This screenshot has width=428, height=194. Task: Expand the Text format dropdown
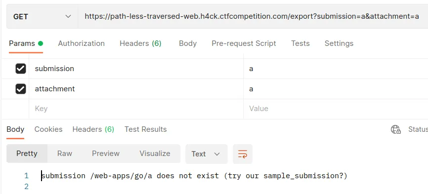206,154
